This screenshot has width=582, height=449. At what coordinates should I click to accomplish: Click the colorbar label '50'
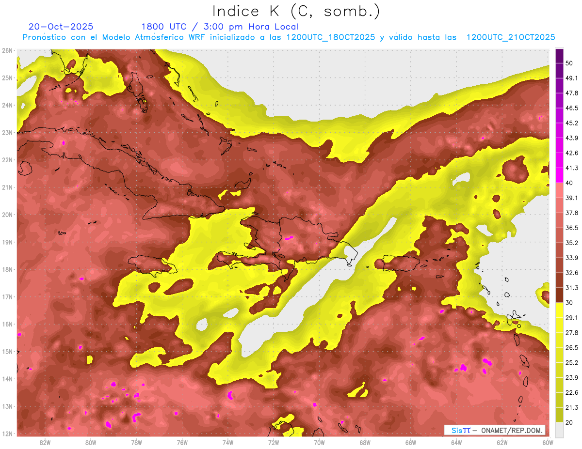click(569, 63)
